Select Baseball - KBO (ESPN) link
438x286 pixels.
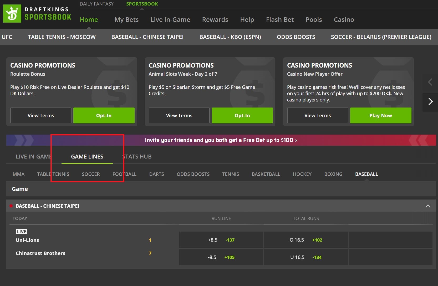[230, 37]
